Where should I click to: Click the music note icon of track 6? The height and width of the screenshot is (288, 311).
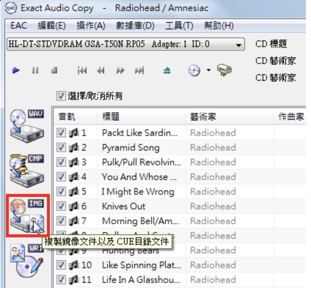74,206
